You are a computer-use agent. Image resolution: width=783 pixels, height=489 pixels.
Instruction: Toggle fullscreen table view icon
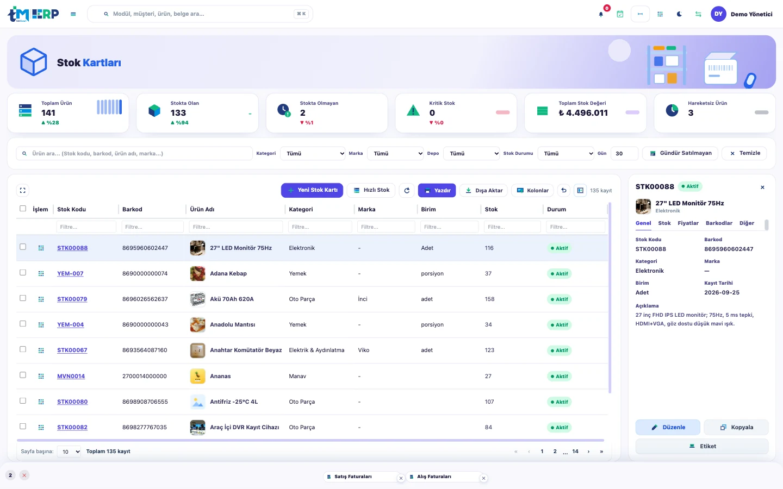click(22, 191)
